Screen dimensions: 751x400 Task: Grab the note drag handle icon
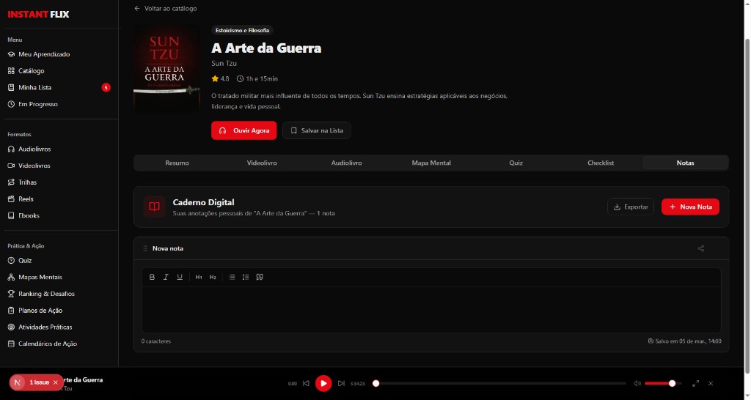[145, 248]
